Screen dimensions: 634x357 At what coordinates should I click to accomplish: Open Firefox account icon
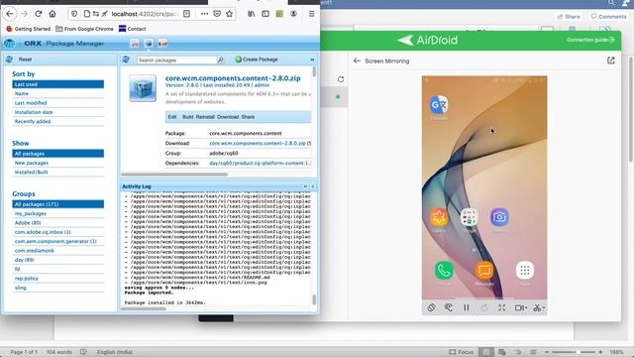tap(293, 14)
